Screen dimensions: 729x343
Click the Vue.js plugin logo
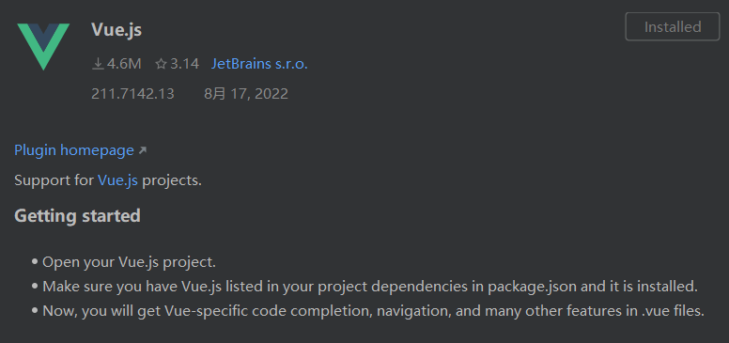click(43, 46)
